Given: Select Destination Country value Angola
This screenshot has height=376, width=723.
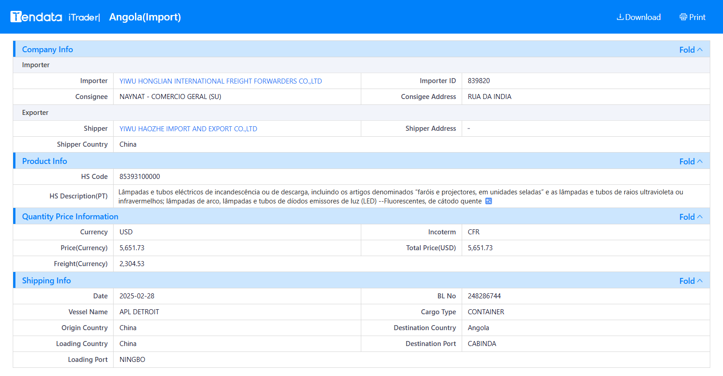Looking at the screenshot, I should coord(479,328).
